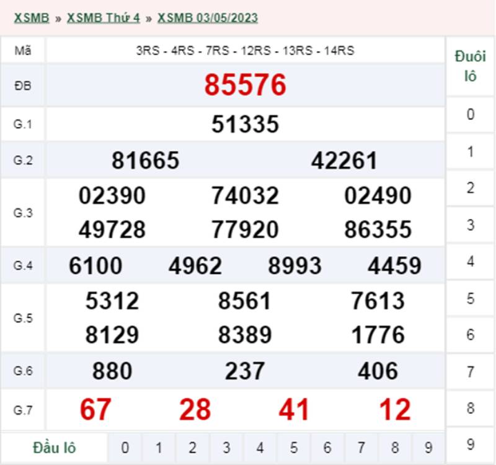496x465 pixels.
Task: Select digit 7 in the Đầu lô row
Action: 361,448
